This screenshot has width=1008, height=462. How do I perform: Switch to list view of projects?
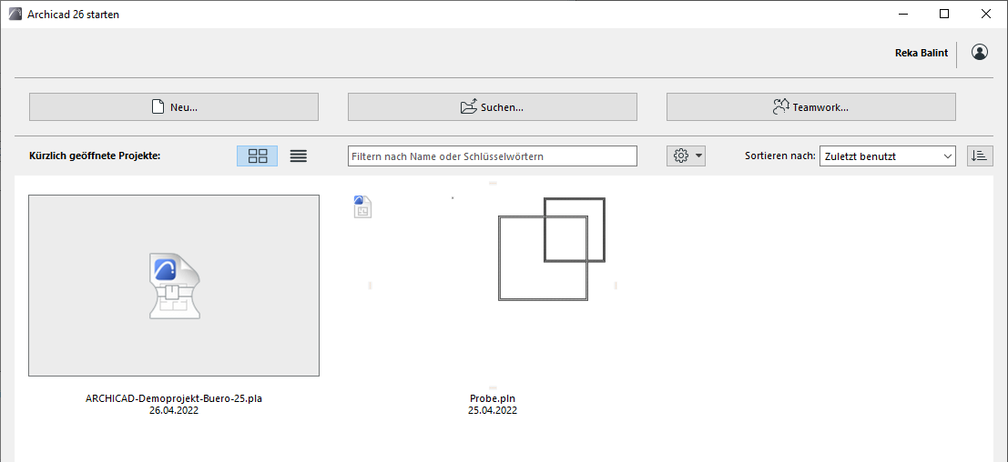click(299, 156)
